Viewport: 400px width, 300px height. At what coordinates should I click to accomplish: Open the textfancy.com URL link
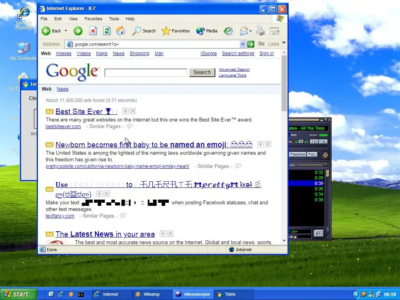(x=60, y=216)
